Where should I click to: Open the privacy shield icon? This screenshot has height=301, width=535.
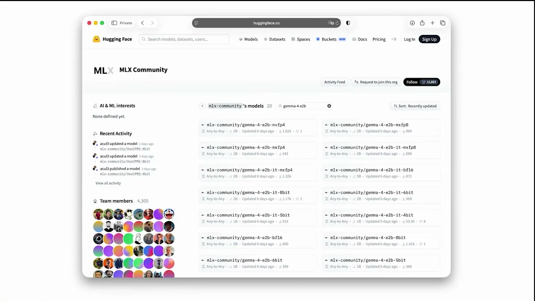[x=348, y=23]
